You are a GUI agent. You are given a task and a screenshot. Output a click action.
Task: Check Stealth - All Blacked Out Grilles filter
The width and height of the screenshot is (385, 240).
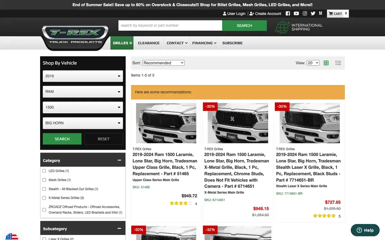coord(44,189)
